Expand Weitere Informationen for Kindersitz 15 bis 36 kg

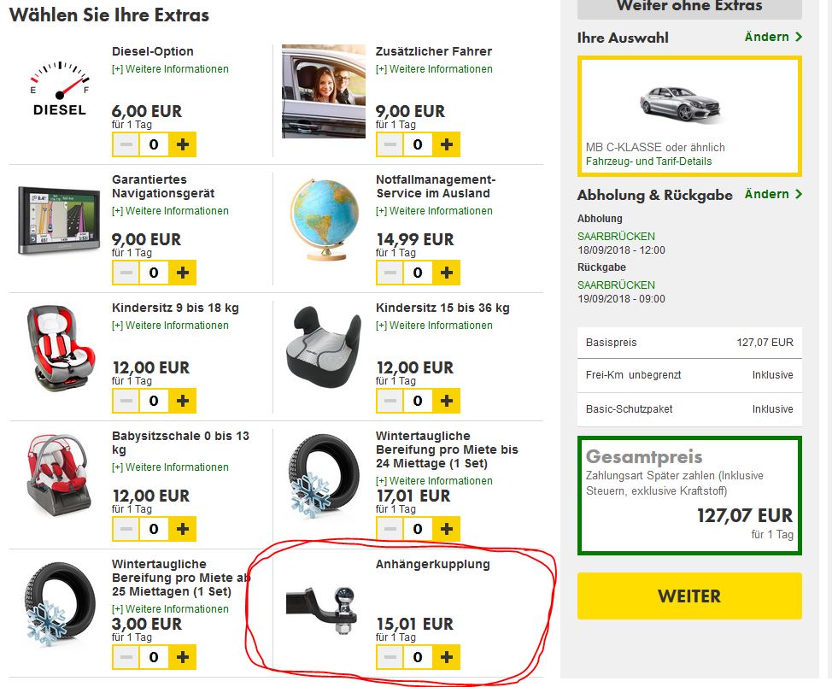(x=433, y=326)
